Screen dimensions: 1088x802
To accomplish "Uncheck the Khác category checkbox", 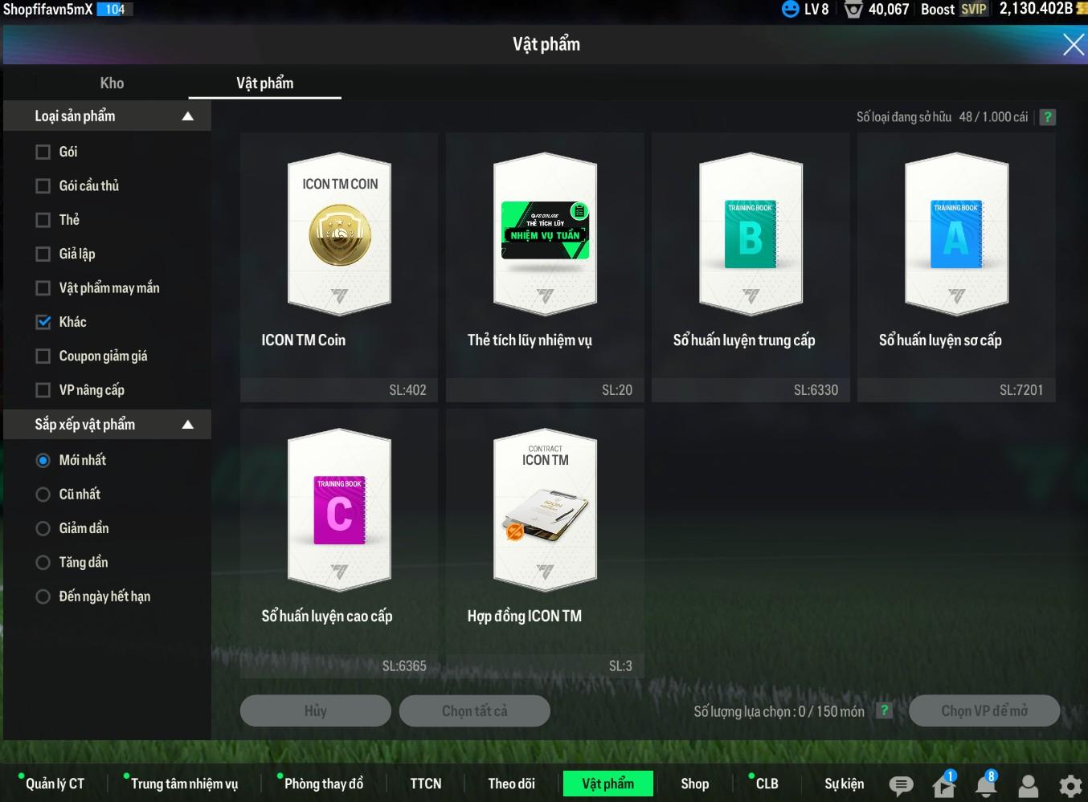I will (43, 322).
